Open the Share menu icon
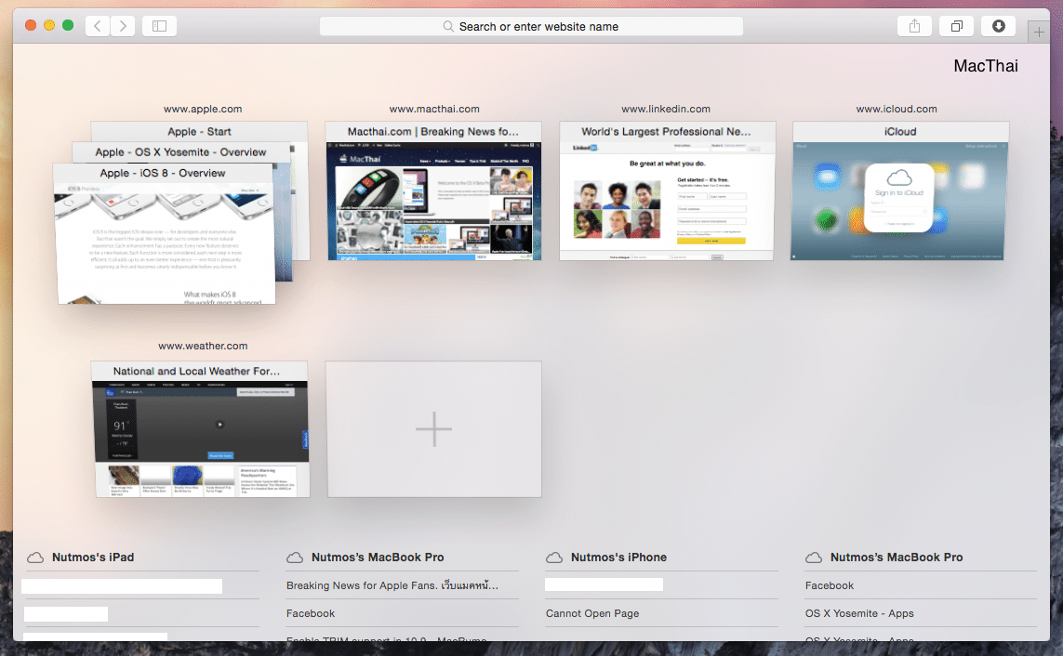The width and height of the screenshot is (1063, 656). click(x=914, y=26)
